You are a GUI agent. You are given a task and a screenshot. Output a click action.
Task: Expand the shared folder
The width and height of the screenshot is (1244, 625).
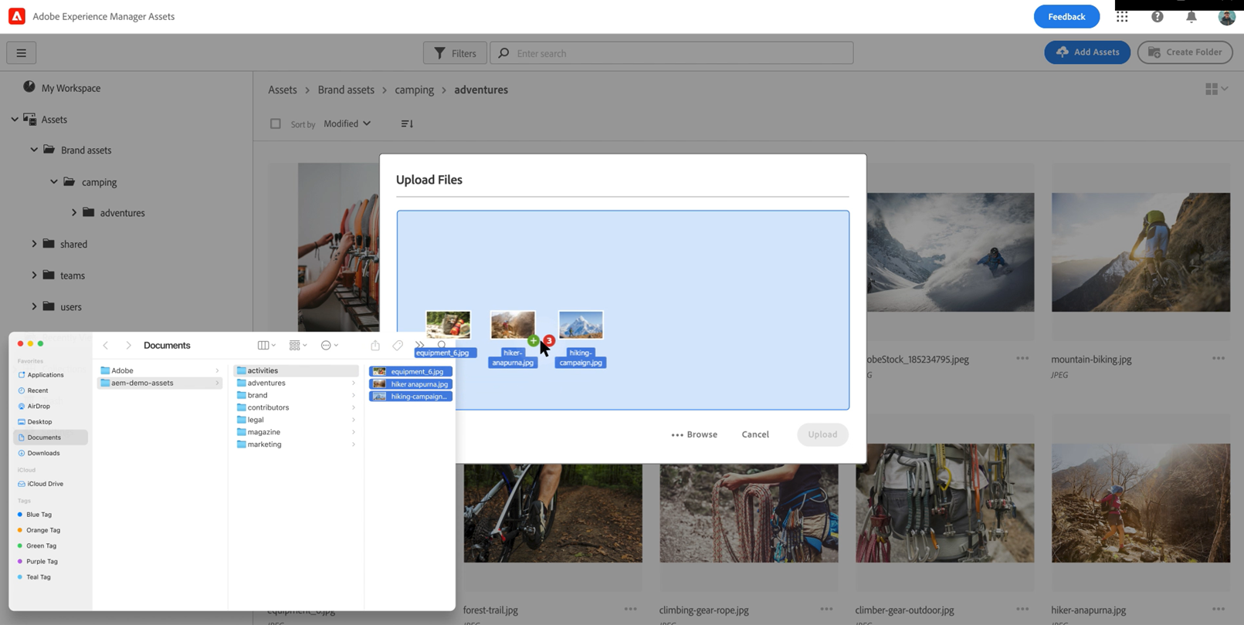[34, 244]
